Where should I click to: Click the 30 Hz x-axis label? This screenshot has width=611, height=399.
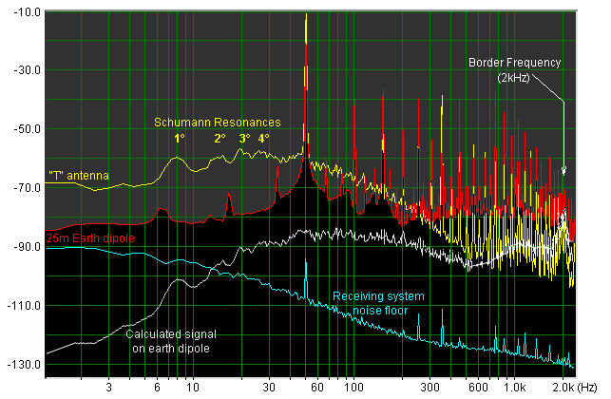pyautogui.click(x=269, y=388)
